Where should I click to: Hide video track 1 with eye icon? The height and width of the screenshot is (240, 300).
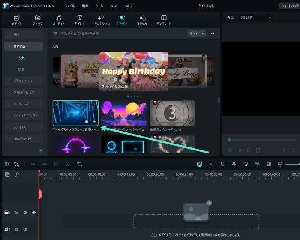tap(34, 213)
